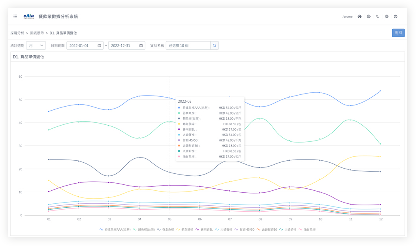Toggle the 大崎蟹柳 legend entry
The image size is (416, 246).
click(223, 229)
